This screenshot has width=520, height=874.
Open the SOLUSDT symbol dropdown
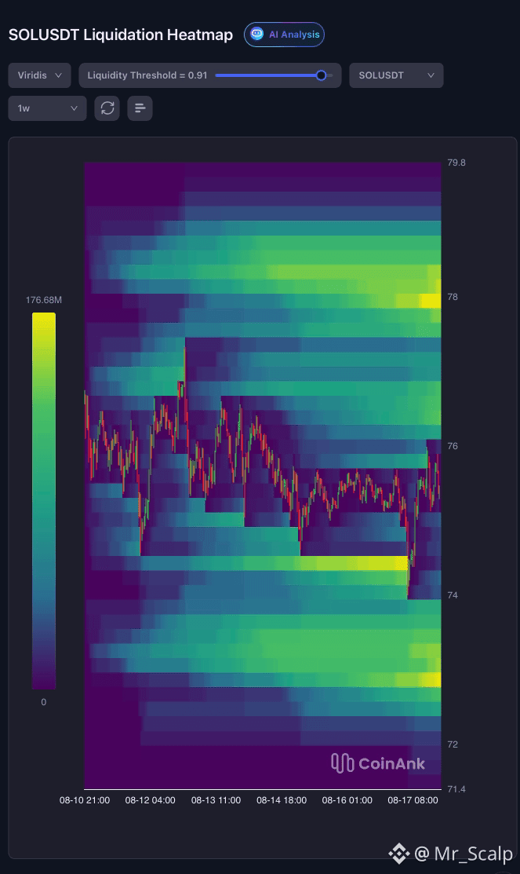[x=396, y=75]
